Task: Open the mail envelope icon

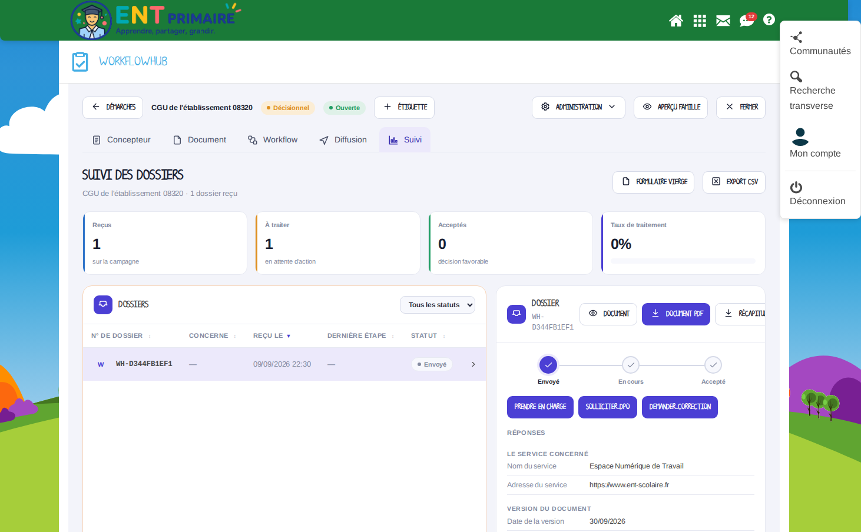Action: click(723, 21)
